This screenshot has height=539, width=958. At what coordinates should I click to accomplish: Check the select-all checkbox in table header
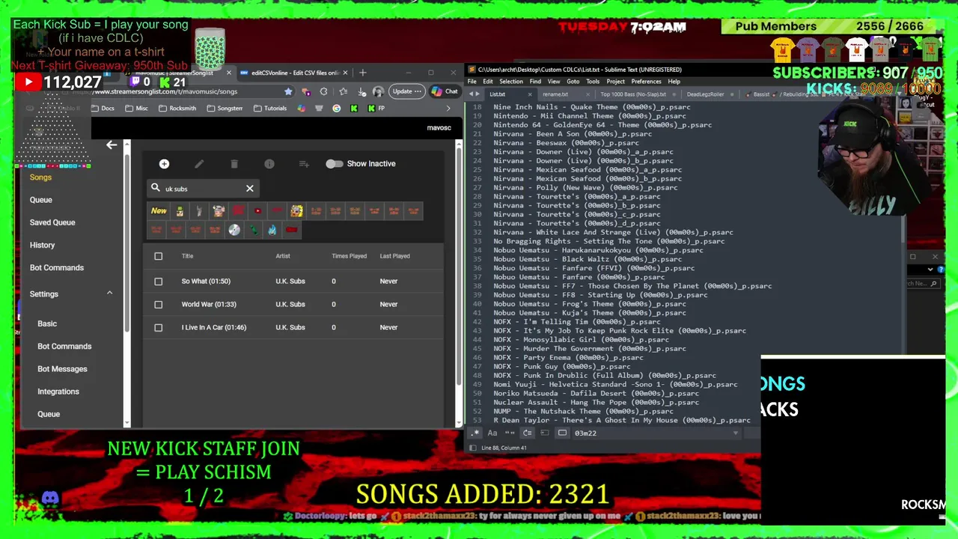(158, 256)
